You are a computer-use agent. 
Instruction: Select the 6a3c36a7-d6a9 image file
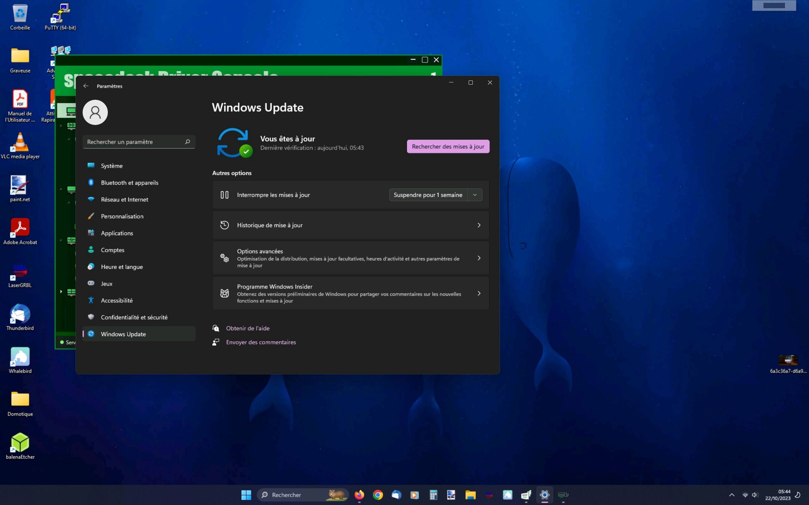coord(788,364)
